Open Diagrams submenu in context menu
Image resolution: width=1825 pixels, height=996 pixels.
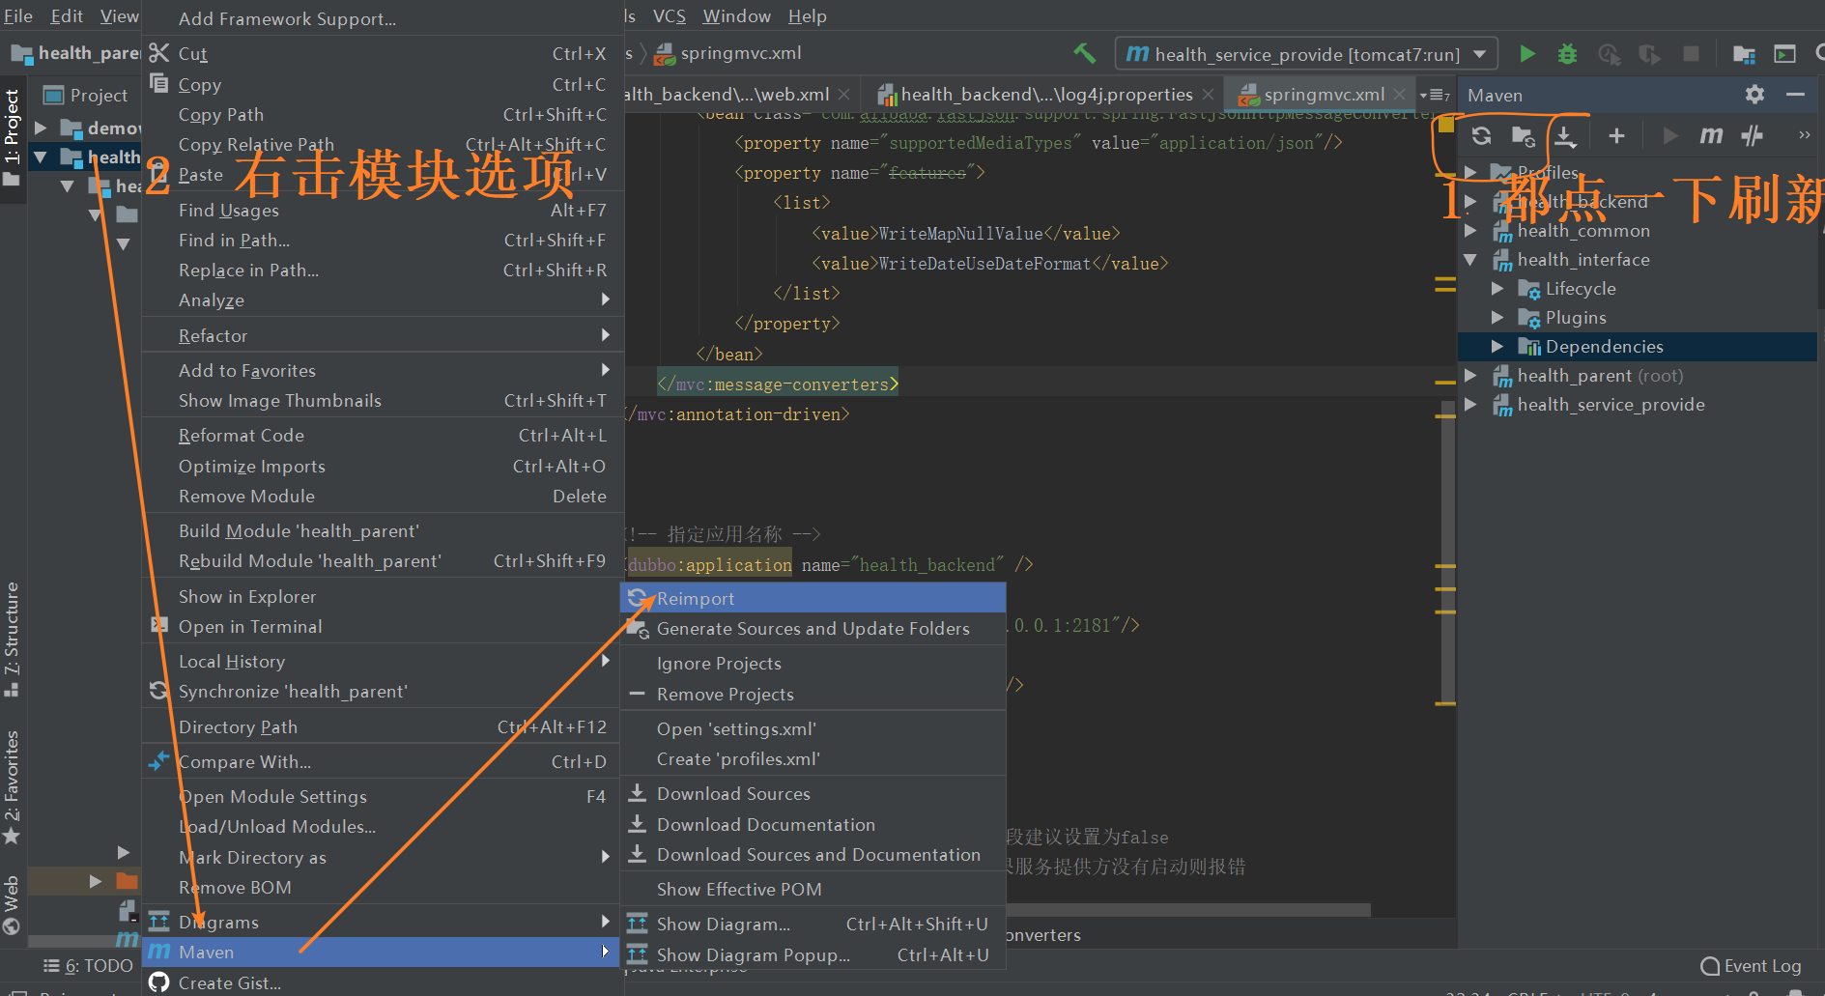381,923
